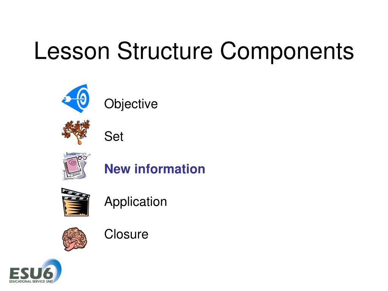The height and width of the screenshot is (291, 388).
Task: Click the word "information" in blue text
Action: tap(170, 169)
